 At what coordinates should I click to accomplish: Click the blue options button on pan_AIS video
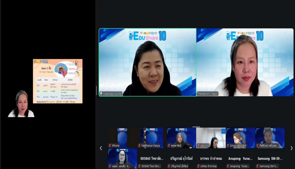click(x=223, y=131)
